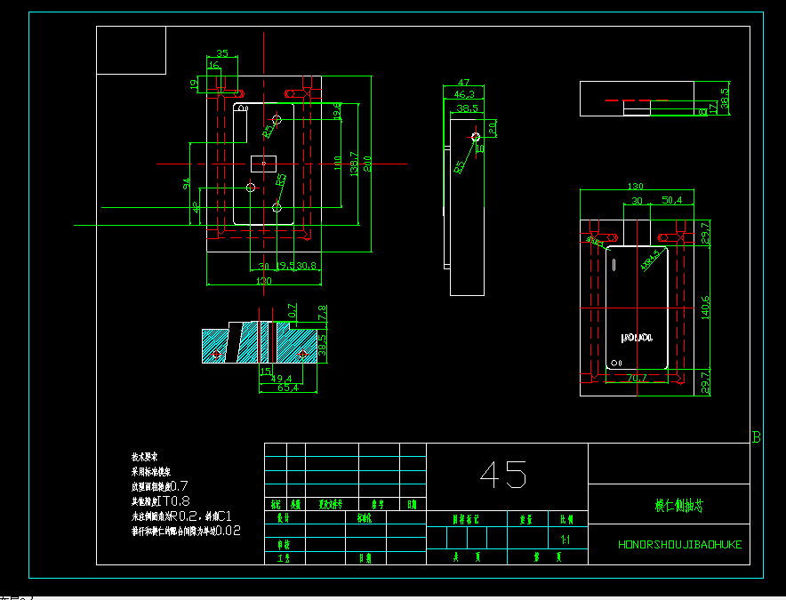
Task: Click the vertical "17" dimension value
Action: [x=713, y=108]
